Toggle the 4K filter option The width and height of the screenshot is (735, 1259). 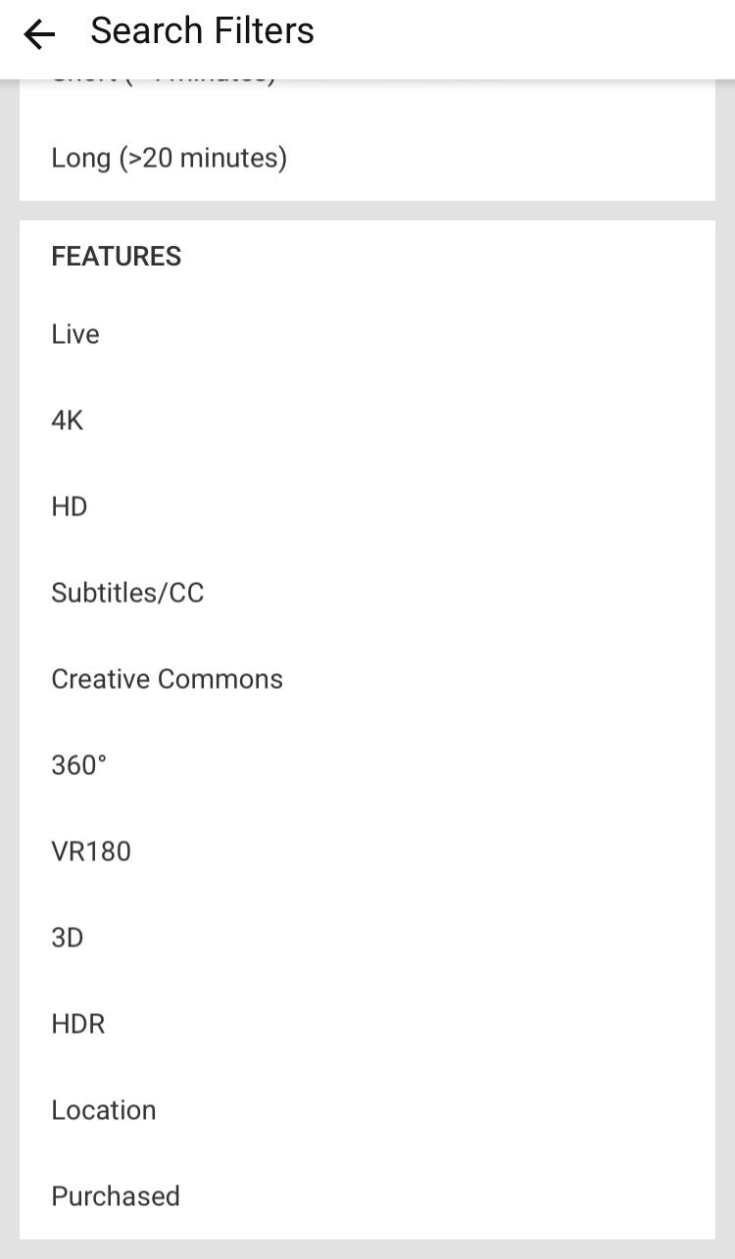[367, 420]
